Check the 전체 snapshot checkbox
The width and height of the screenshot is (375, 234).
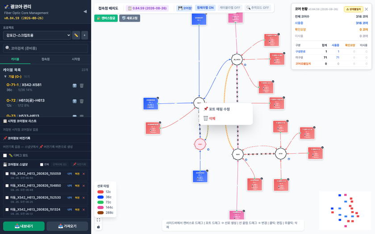coord(42,164)
